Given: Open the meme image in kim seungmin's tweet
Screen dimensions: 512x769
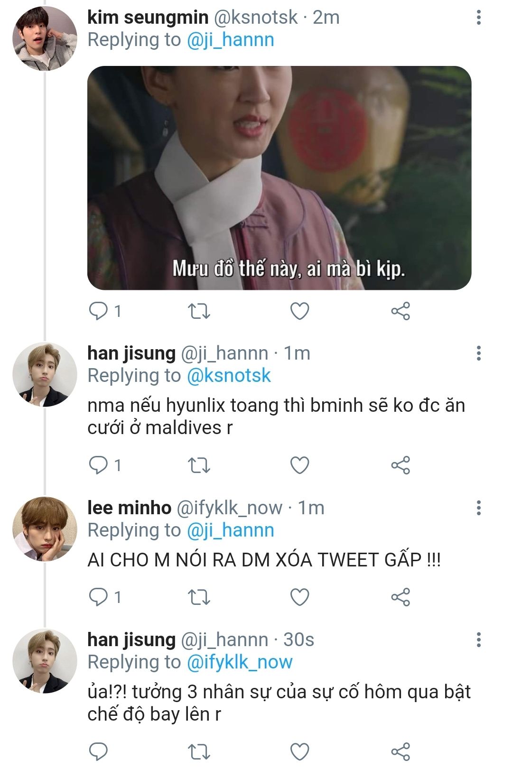Looking at the screenshot, I should tap(279, 178).
